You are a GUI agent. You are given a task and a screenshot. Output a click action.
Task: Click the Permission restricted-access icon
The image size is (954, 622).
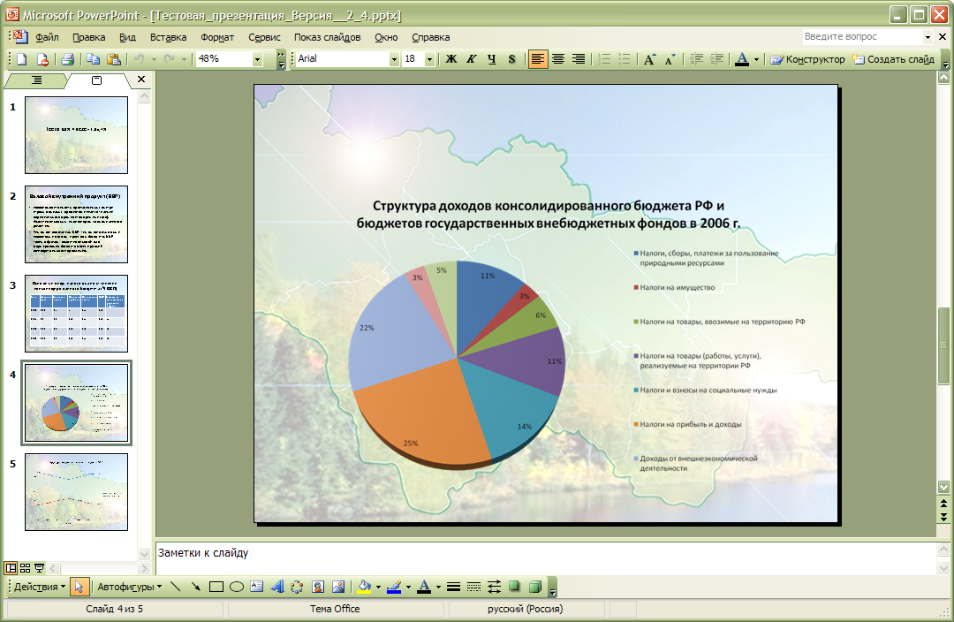click(42, 59)
